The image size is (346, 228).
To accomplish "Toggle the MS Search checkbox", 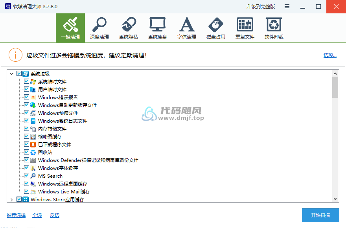I will pyautogui.click(x=26, y=176).
